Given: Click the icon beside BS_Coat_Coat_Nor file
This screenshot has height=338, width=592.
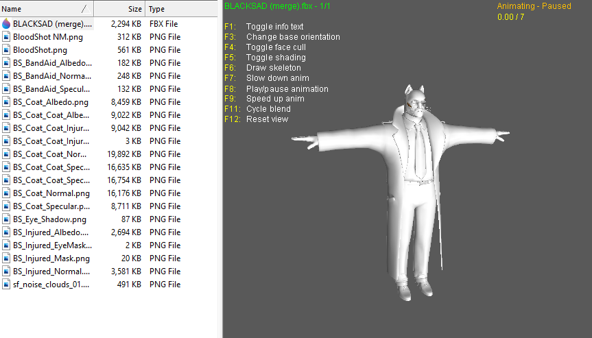Looking at the screenshot, I should click(x=6, y=154).
